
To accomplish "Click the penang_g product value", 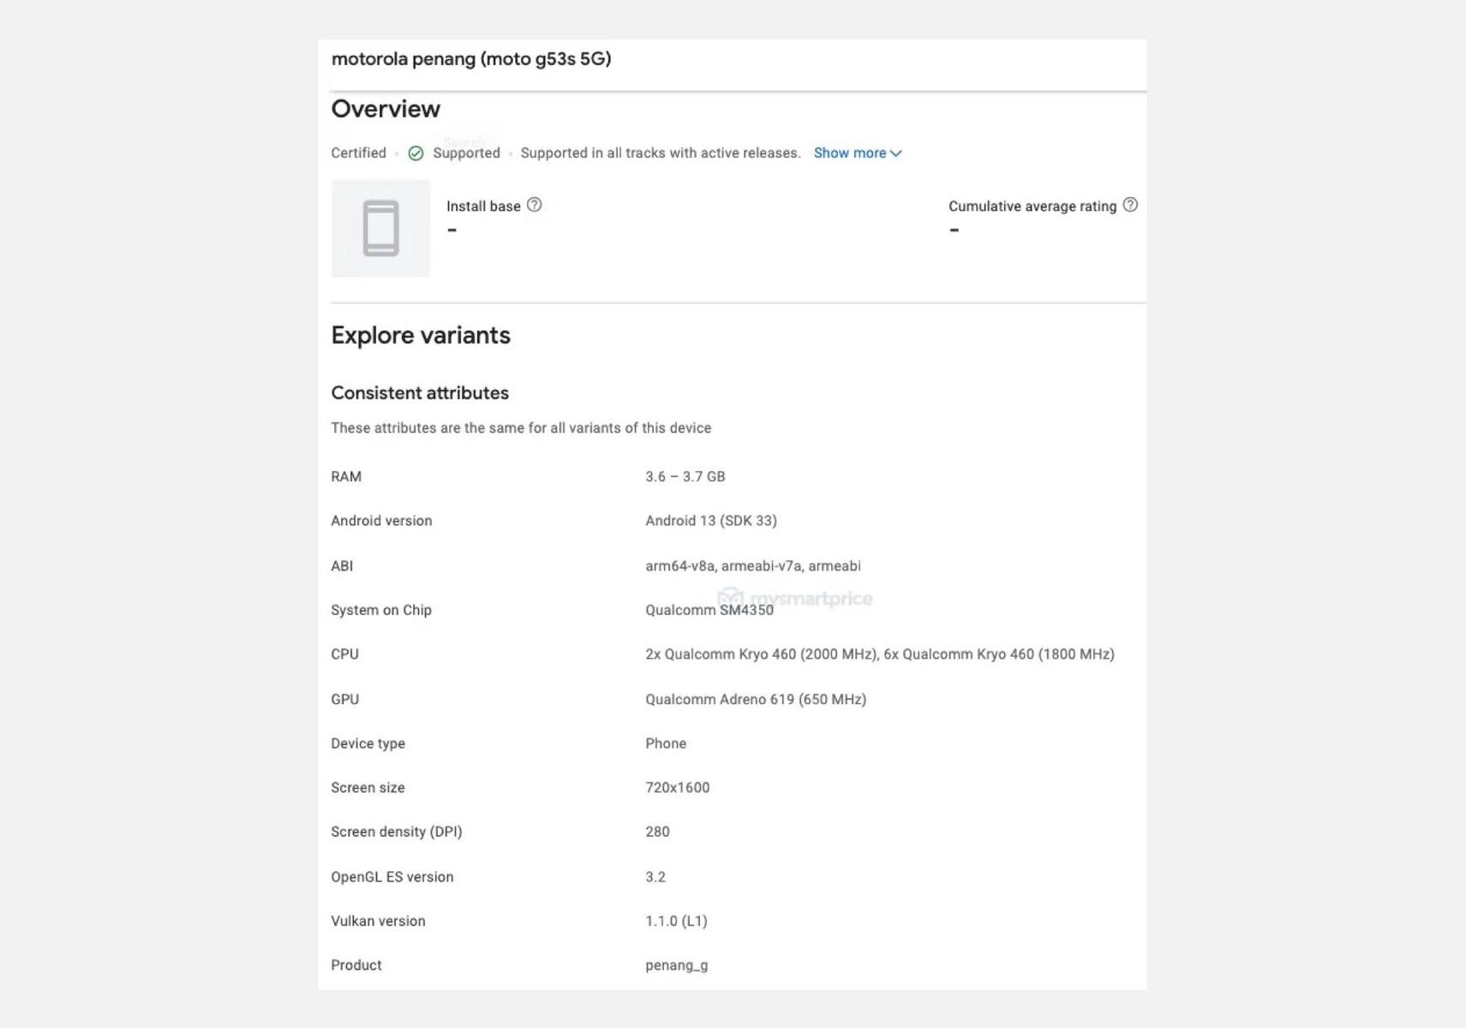I will (676, 965).
